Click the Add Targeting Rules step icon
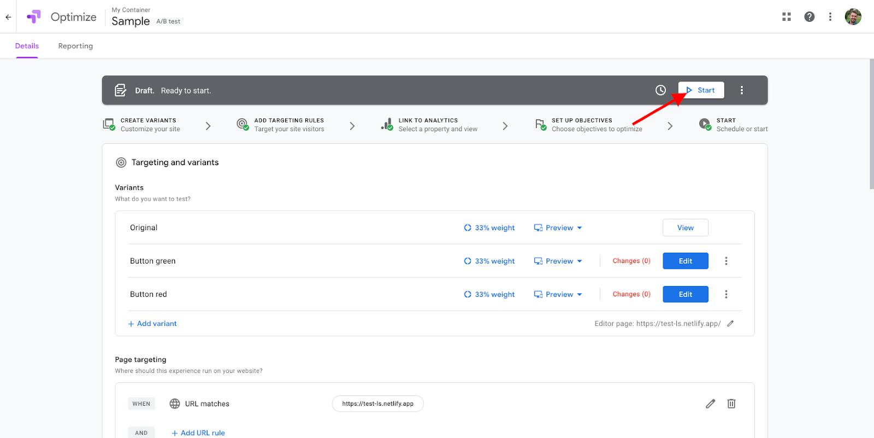This screenshot has width=874, height=438. point(243,125)
